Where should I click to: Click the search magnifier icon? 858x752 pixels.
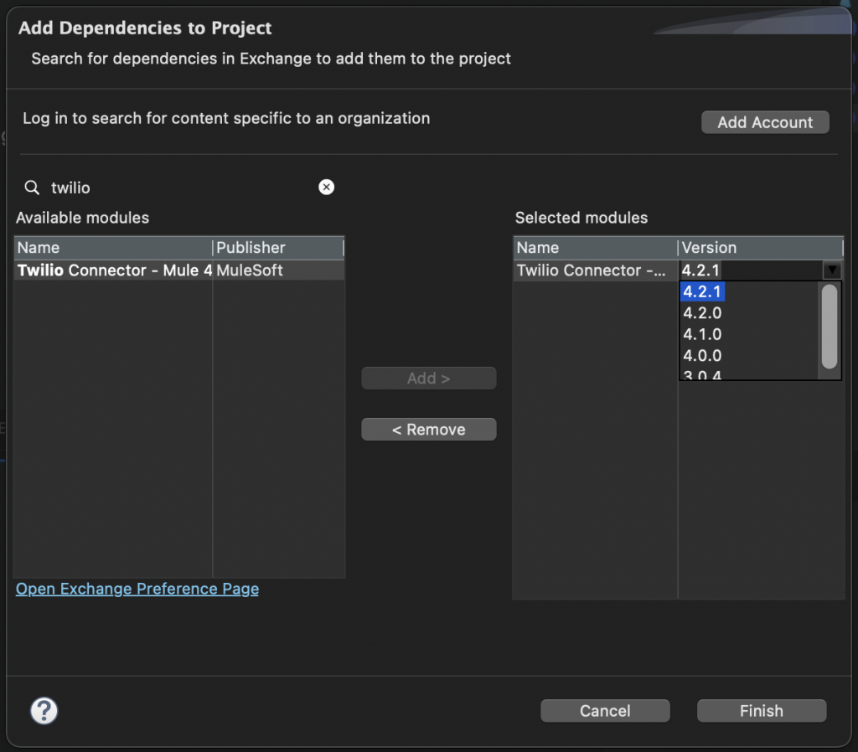pos(33,188)
